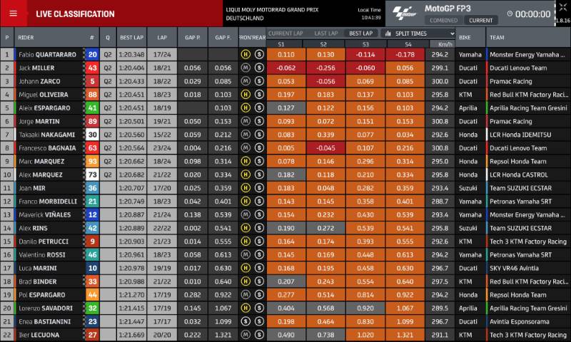Click Nakagami's soft rear tyre icon
The image size is (571, 342).
(259, 135)
